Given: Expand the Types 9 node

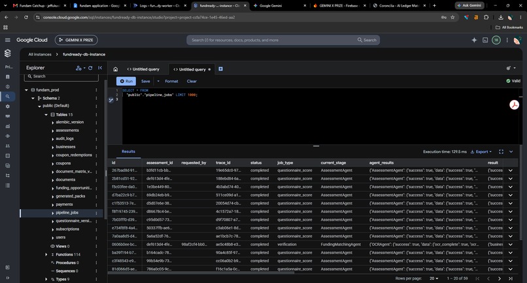Looking at the screenshot, I should tap(46, 279).
